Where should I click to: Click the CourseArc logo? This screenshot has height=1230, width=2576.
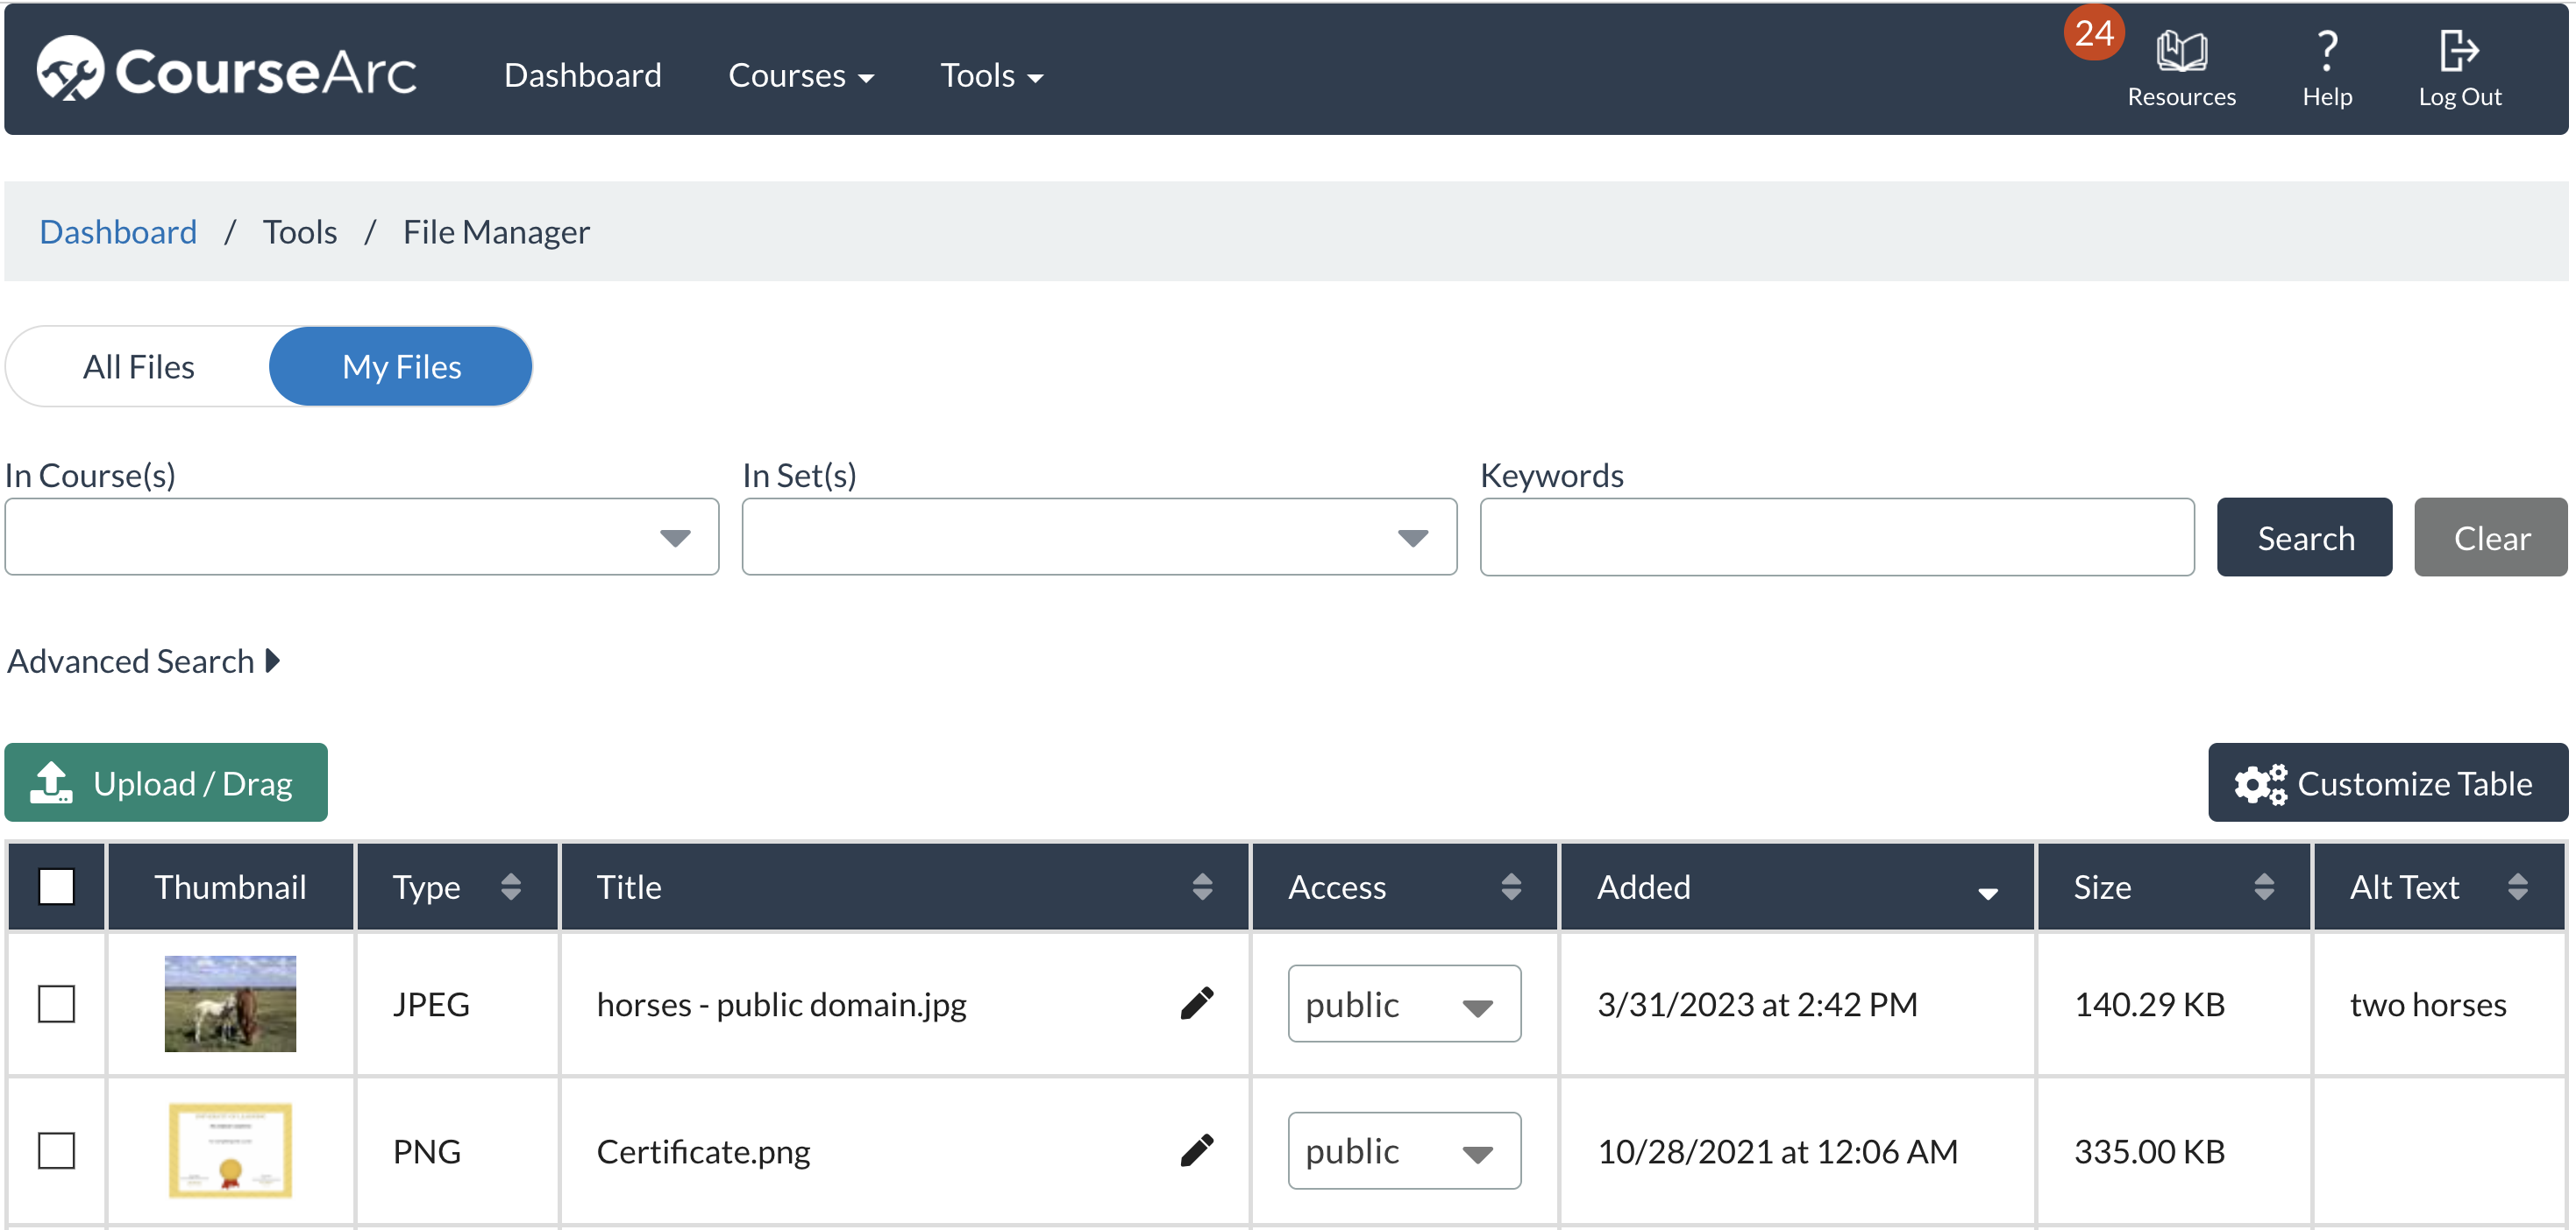pyautogui.click(x=226, y=72)
